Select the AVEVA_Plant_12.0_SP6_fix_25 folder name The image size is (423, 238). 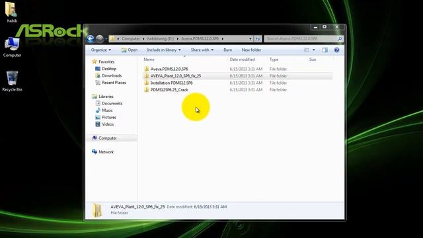176,76
